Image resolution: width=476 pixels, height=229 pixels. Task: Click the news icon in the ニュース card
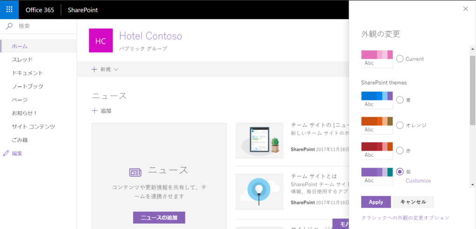point(135,172)
